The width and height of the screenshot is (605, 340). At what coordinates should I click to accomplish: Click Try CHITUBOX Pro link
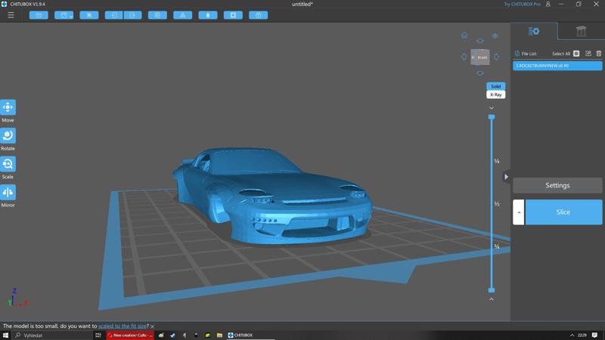click(522, 5)
